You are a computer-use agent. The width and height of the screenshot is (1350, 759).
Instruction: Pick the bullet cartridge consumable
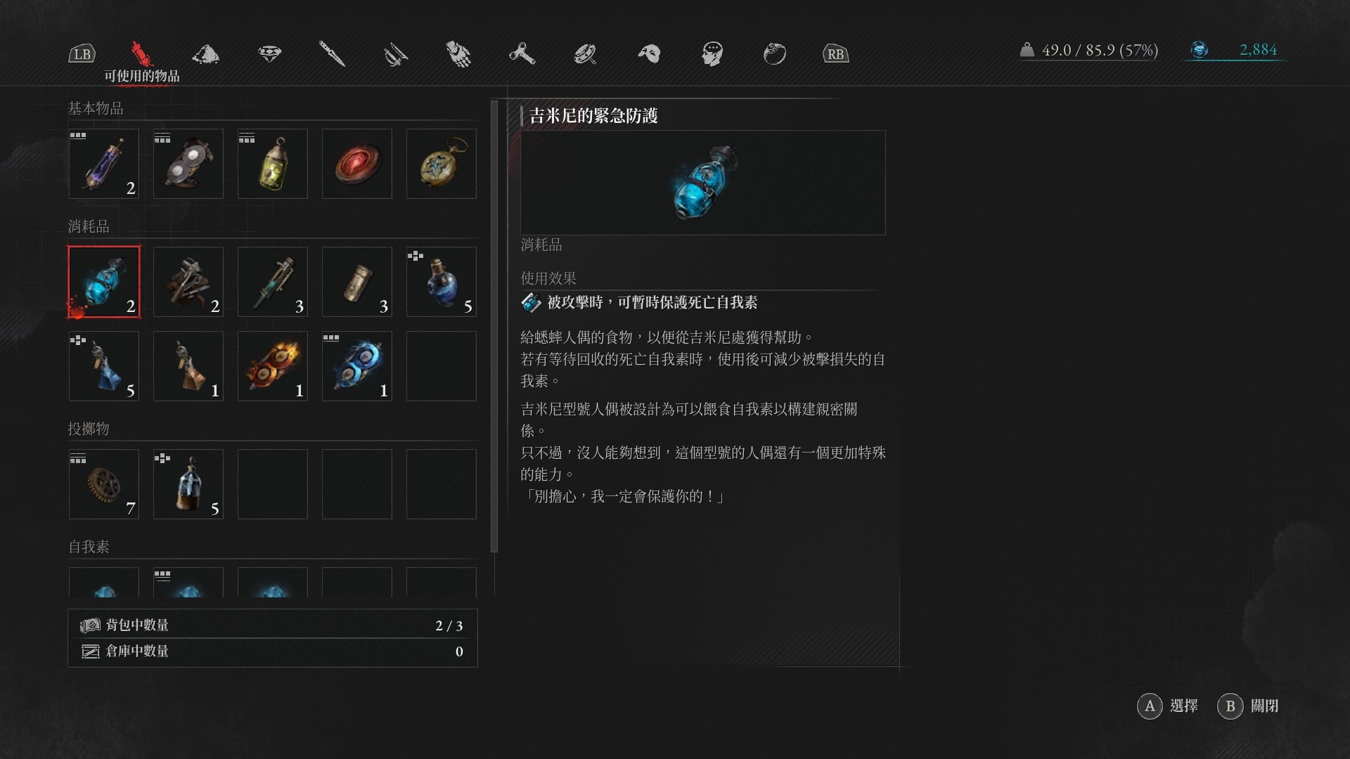pyautogui.click(x=357, y=281)
